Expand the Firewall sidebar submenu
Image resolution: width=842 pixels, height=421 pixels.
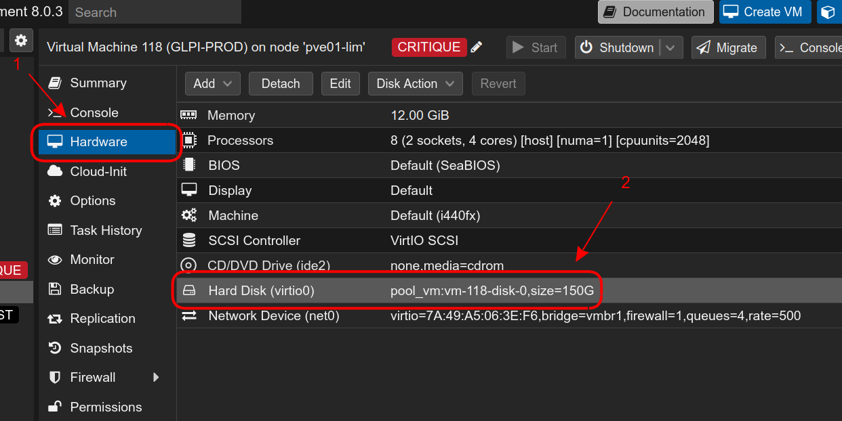[x=157, y=377]
